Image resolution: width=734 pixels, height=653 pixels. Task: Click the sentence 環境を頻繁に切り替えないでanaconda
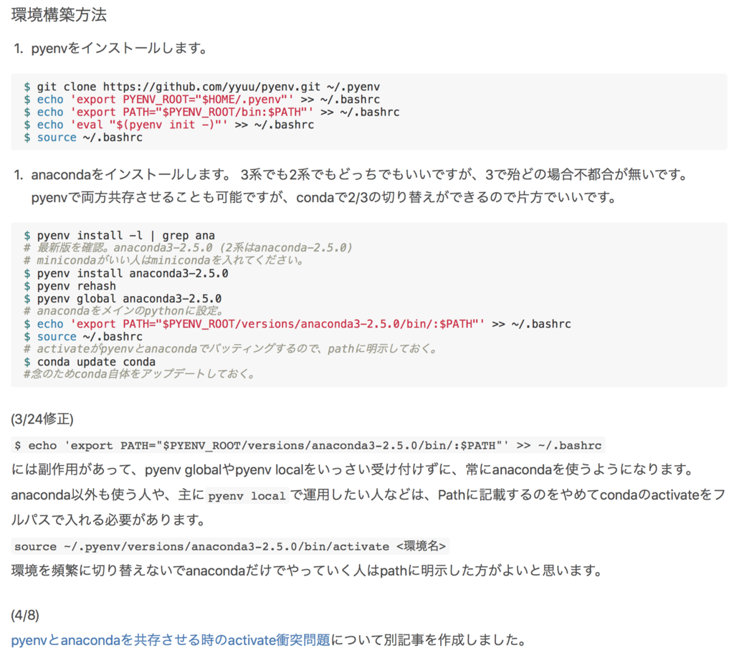coord(308,571)
